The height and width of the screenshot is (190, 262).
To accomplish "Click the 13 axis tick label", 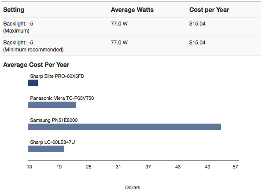I will point(29,167).
